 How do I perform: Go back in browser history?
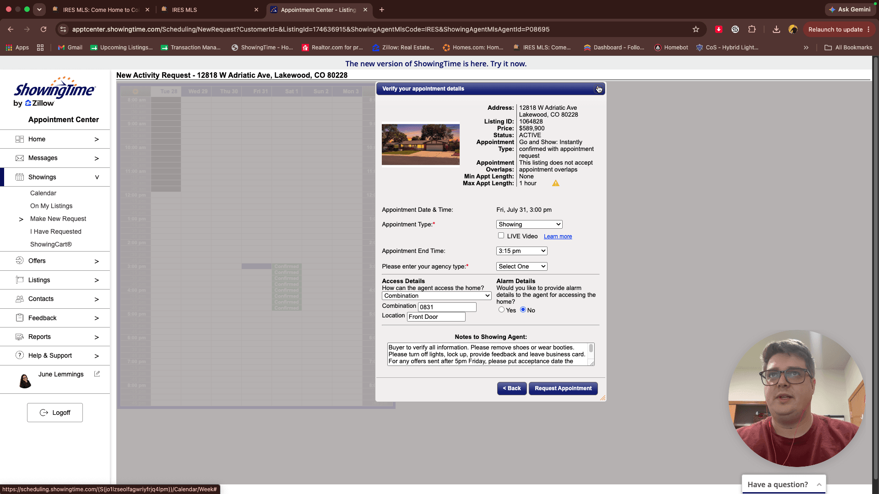[11, 29]
